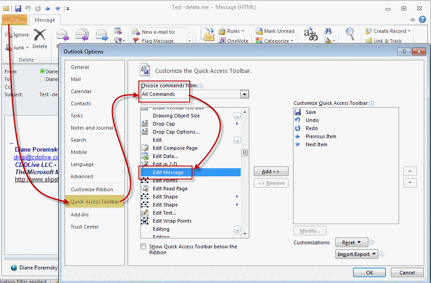Click the Delete X icon in ribbon
Image resolution: width=431 pixels, height=283 pixels.
click(x=40, y=35)
